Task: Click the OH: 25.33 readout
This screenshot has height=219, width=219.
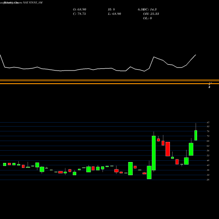Action: pos(151,14)
